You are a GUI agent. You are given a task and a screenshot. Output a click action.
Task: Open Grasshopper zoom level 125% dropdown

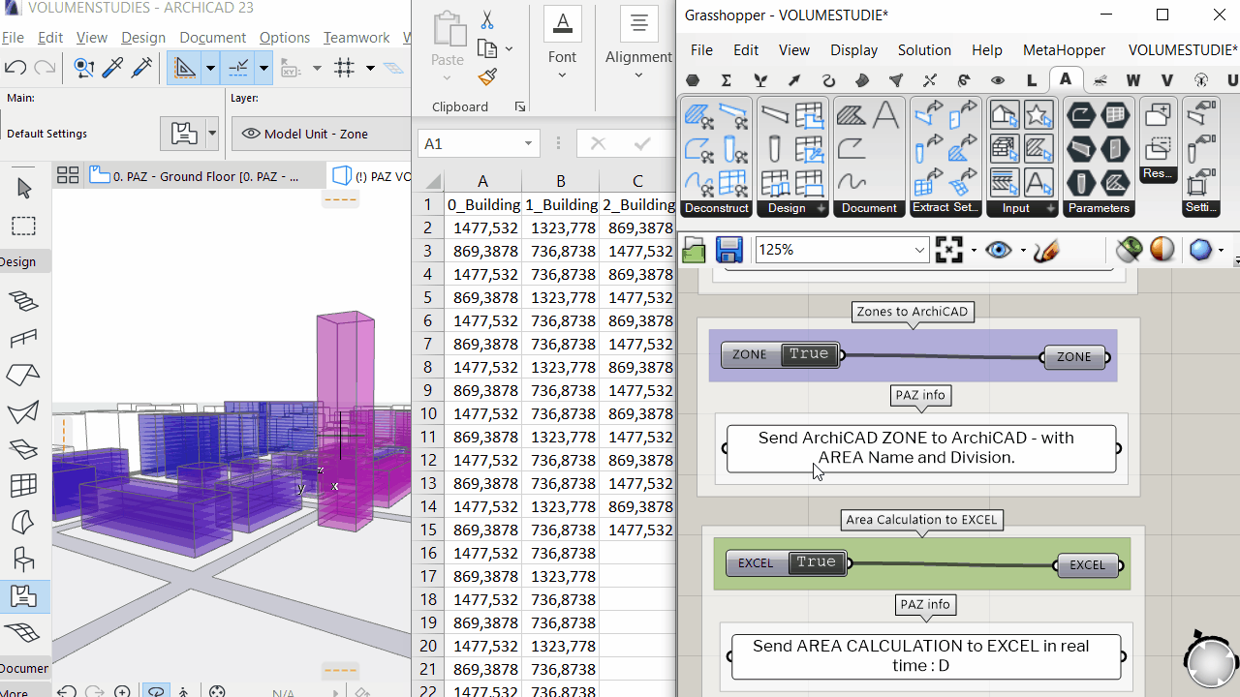tap(919, 251)
